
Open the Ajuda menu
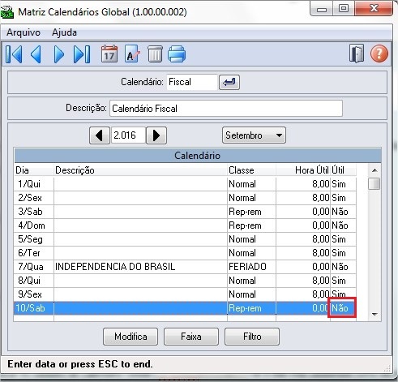tap(64, 32)
